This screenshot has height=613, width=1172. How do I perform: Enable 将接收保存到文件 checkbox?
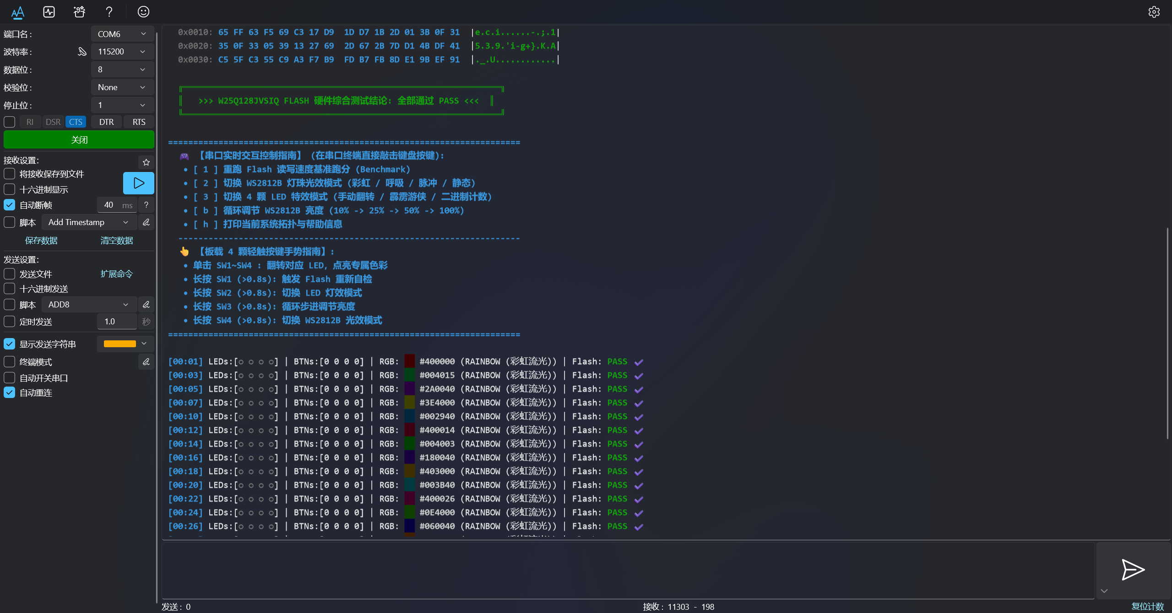10,174
